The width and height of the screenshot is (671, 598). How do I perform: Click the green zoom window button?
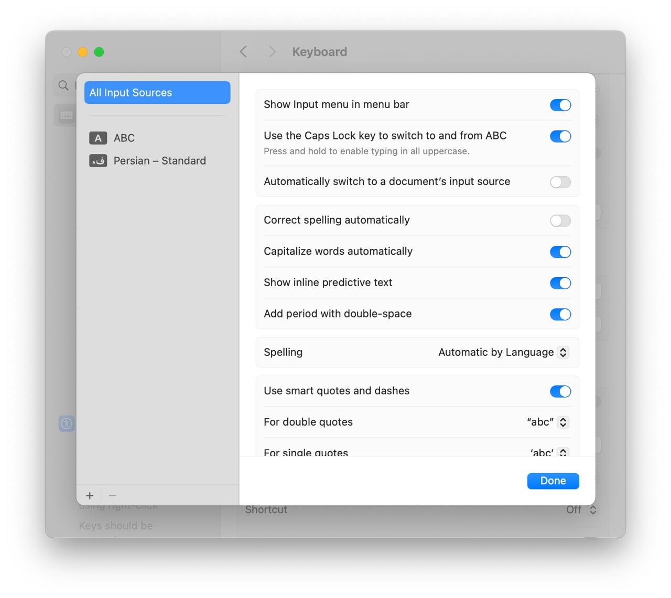click(x=99, y=52)
